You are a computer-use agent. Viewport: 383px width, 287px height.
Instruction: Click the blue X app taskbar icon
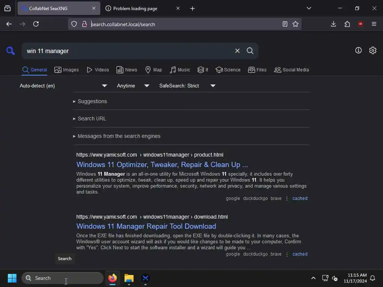tap(145, 278)
